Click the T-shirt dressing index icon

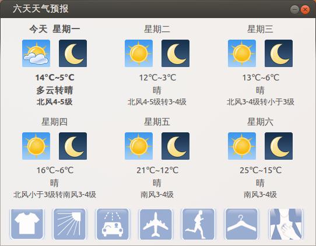tap(27, 224)
